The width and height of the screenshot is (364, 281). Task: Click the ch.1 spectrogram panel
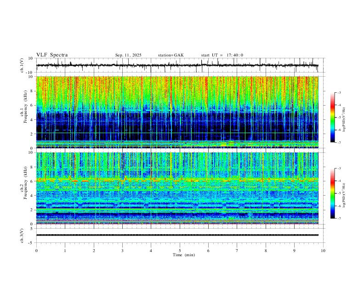click(x=177, y=112)
